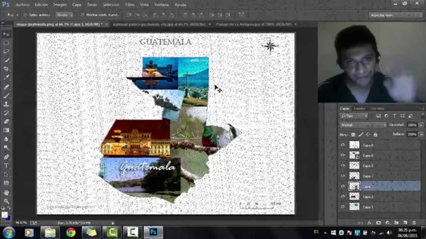The image size is (426, 239).
Task: Select the Hand tool
Action: click(6, 193)
